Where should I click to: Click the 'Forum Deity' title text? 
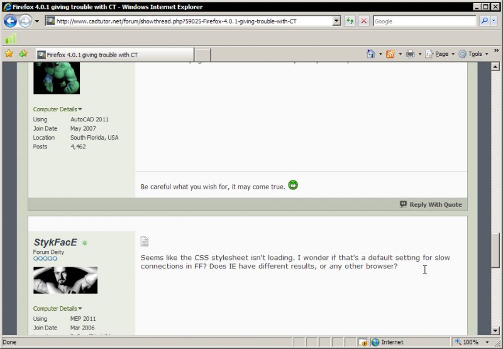[48, 252]
